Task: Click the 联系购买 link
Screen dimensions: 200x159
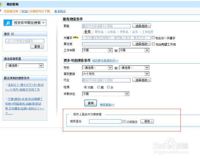Action: pyautogui.click(x=60, y=12)
